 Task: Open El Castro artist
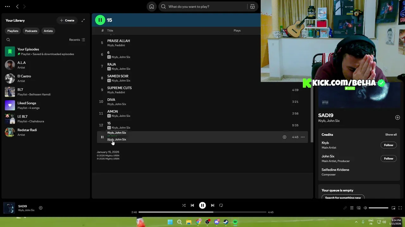pyautogui.click(x=46, y=79)
